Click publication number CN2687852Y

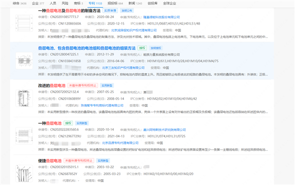68,174
